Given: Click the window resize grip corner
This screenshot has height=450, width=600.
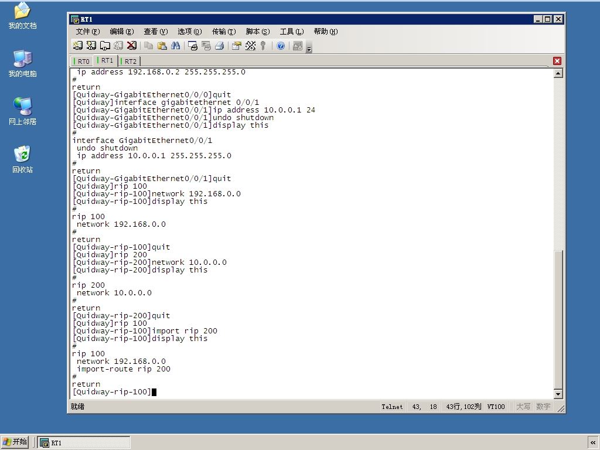Looking at the screenshot, I should pyautogui.click(x=561, y=409).
